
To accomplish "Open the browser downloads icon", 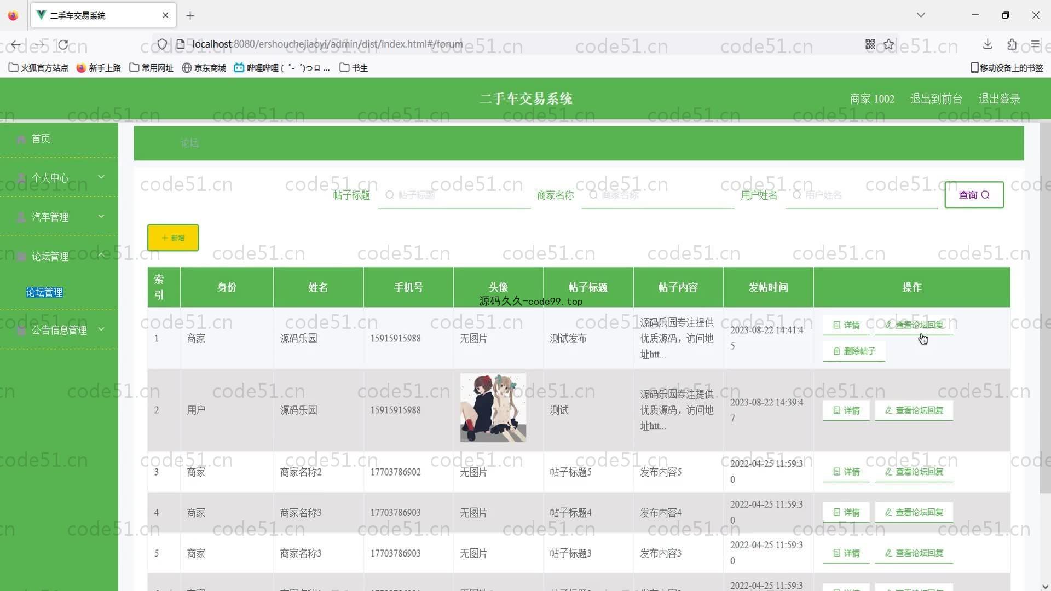I will click(x=988, y=44).
